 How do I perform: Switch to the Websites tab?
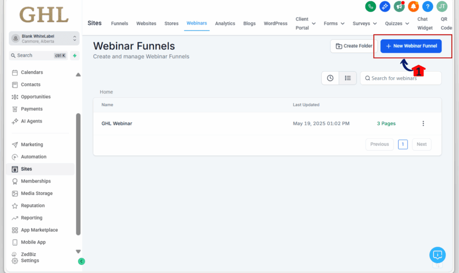tap(146, 23)
